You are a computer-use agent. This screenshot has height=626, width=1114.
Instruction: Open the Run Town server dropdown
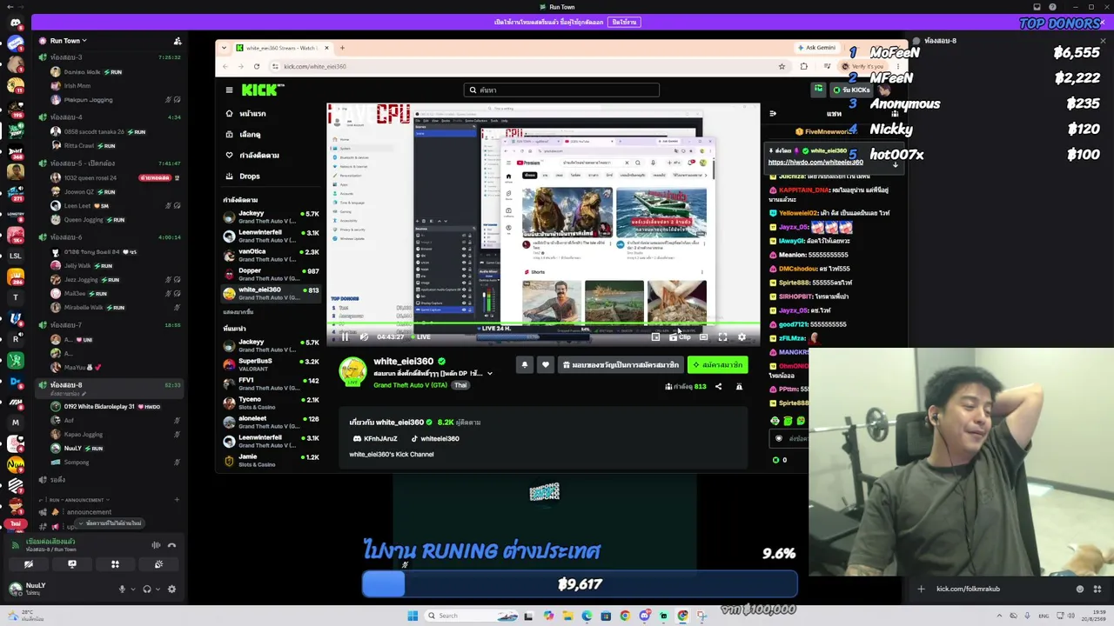pyautogui.click(x=68, y=41)
